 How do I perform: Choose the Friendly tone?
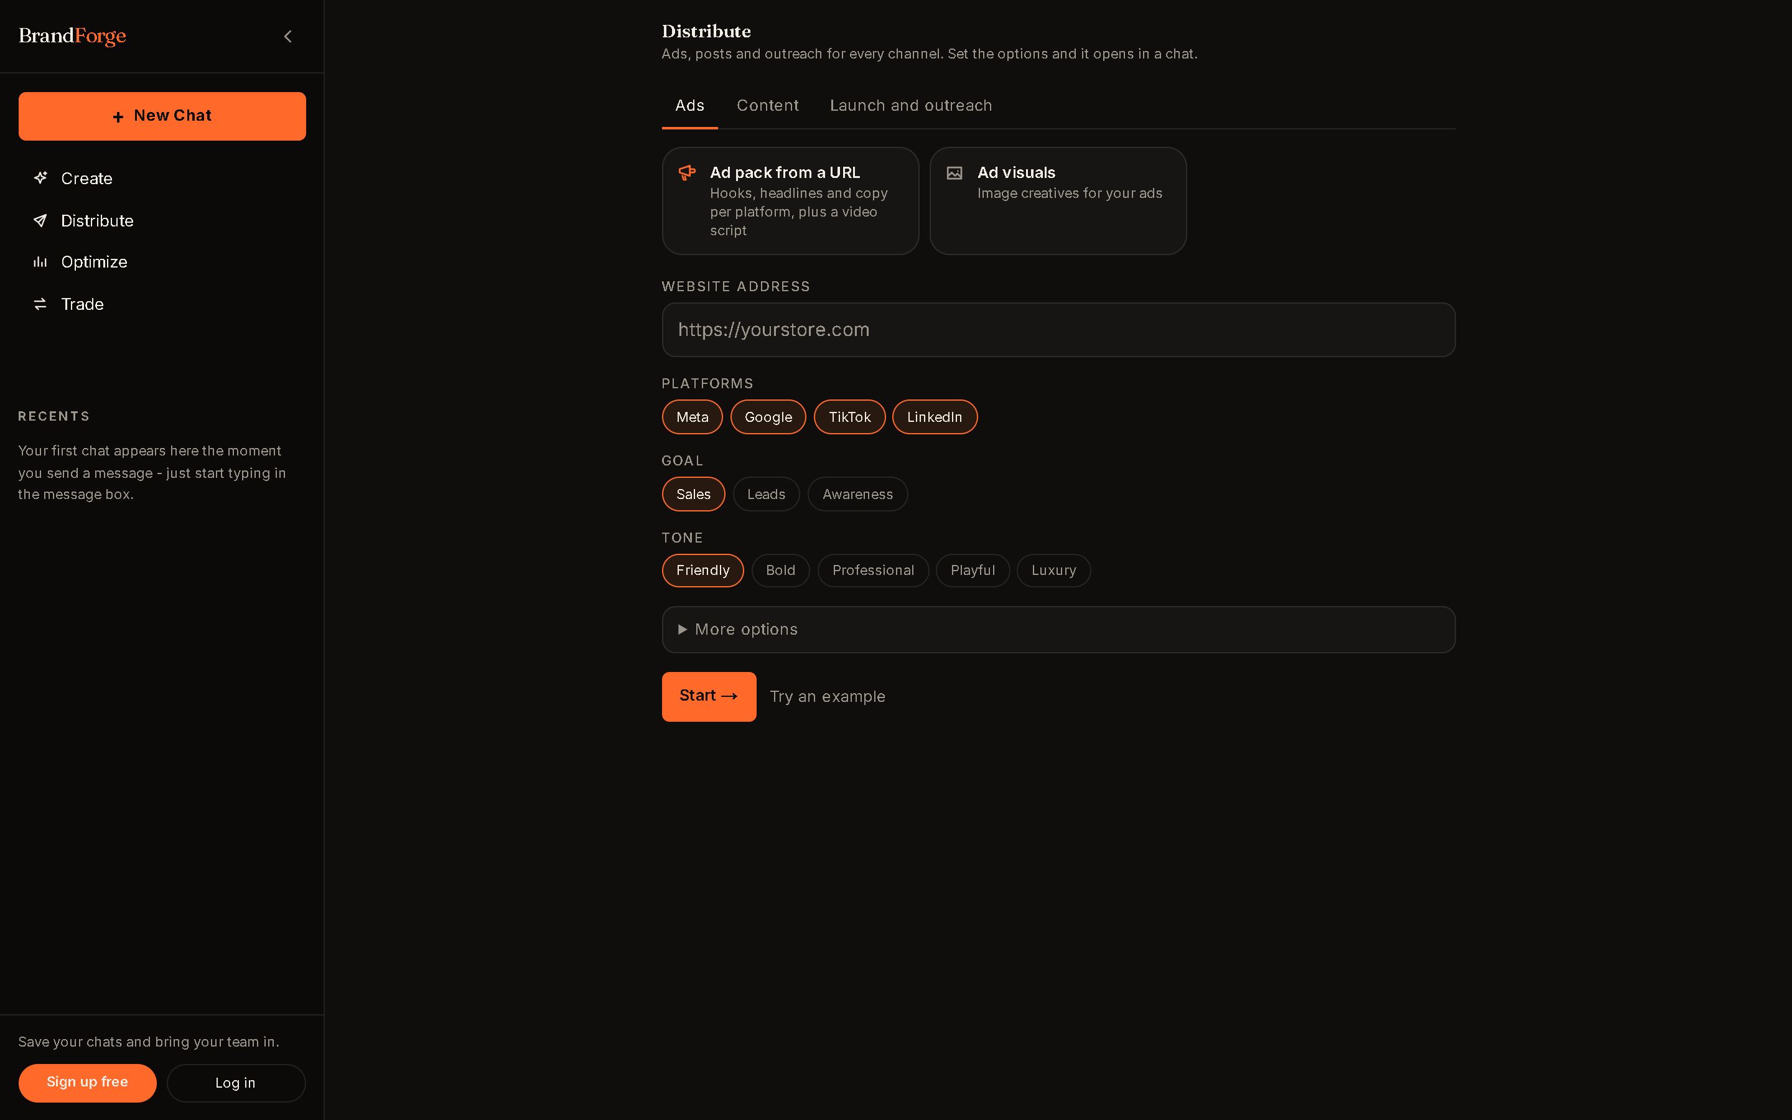702,571
